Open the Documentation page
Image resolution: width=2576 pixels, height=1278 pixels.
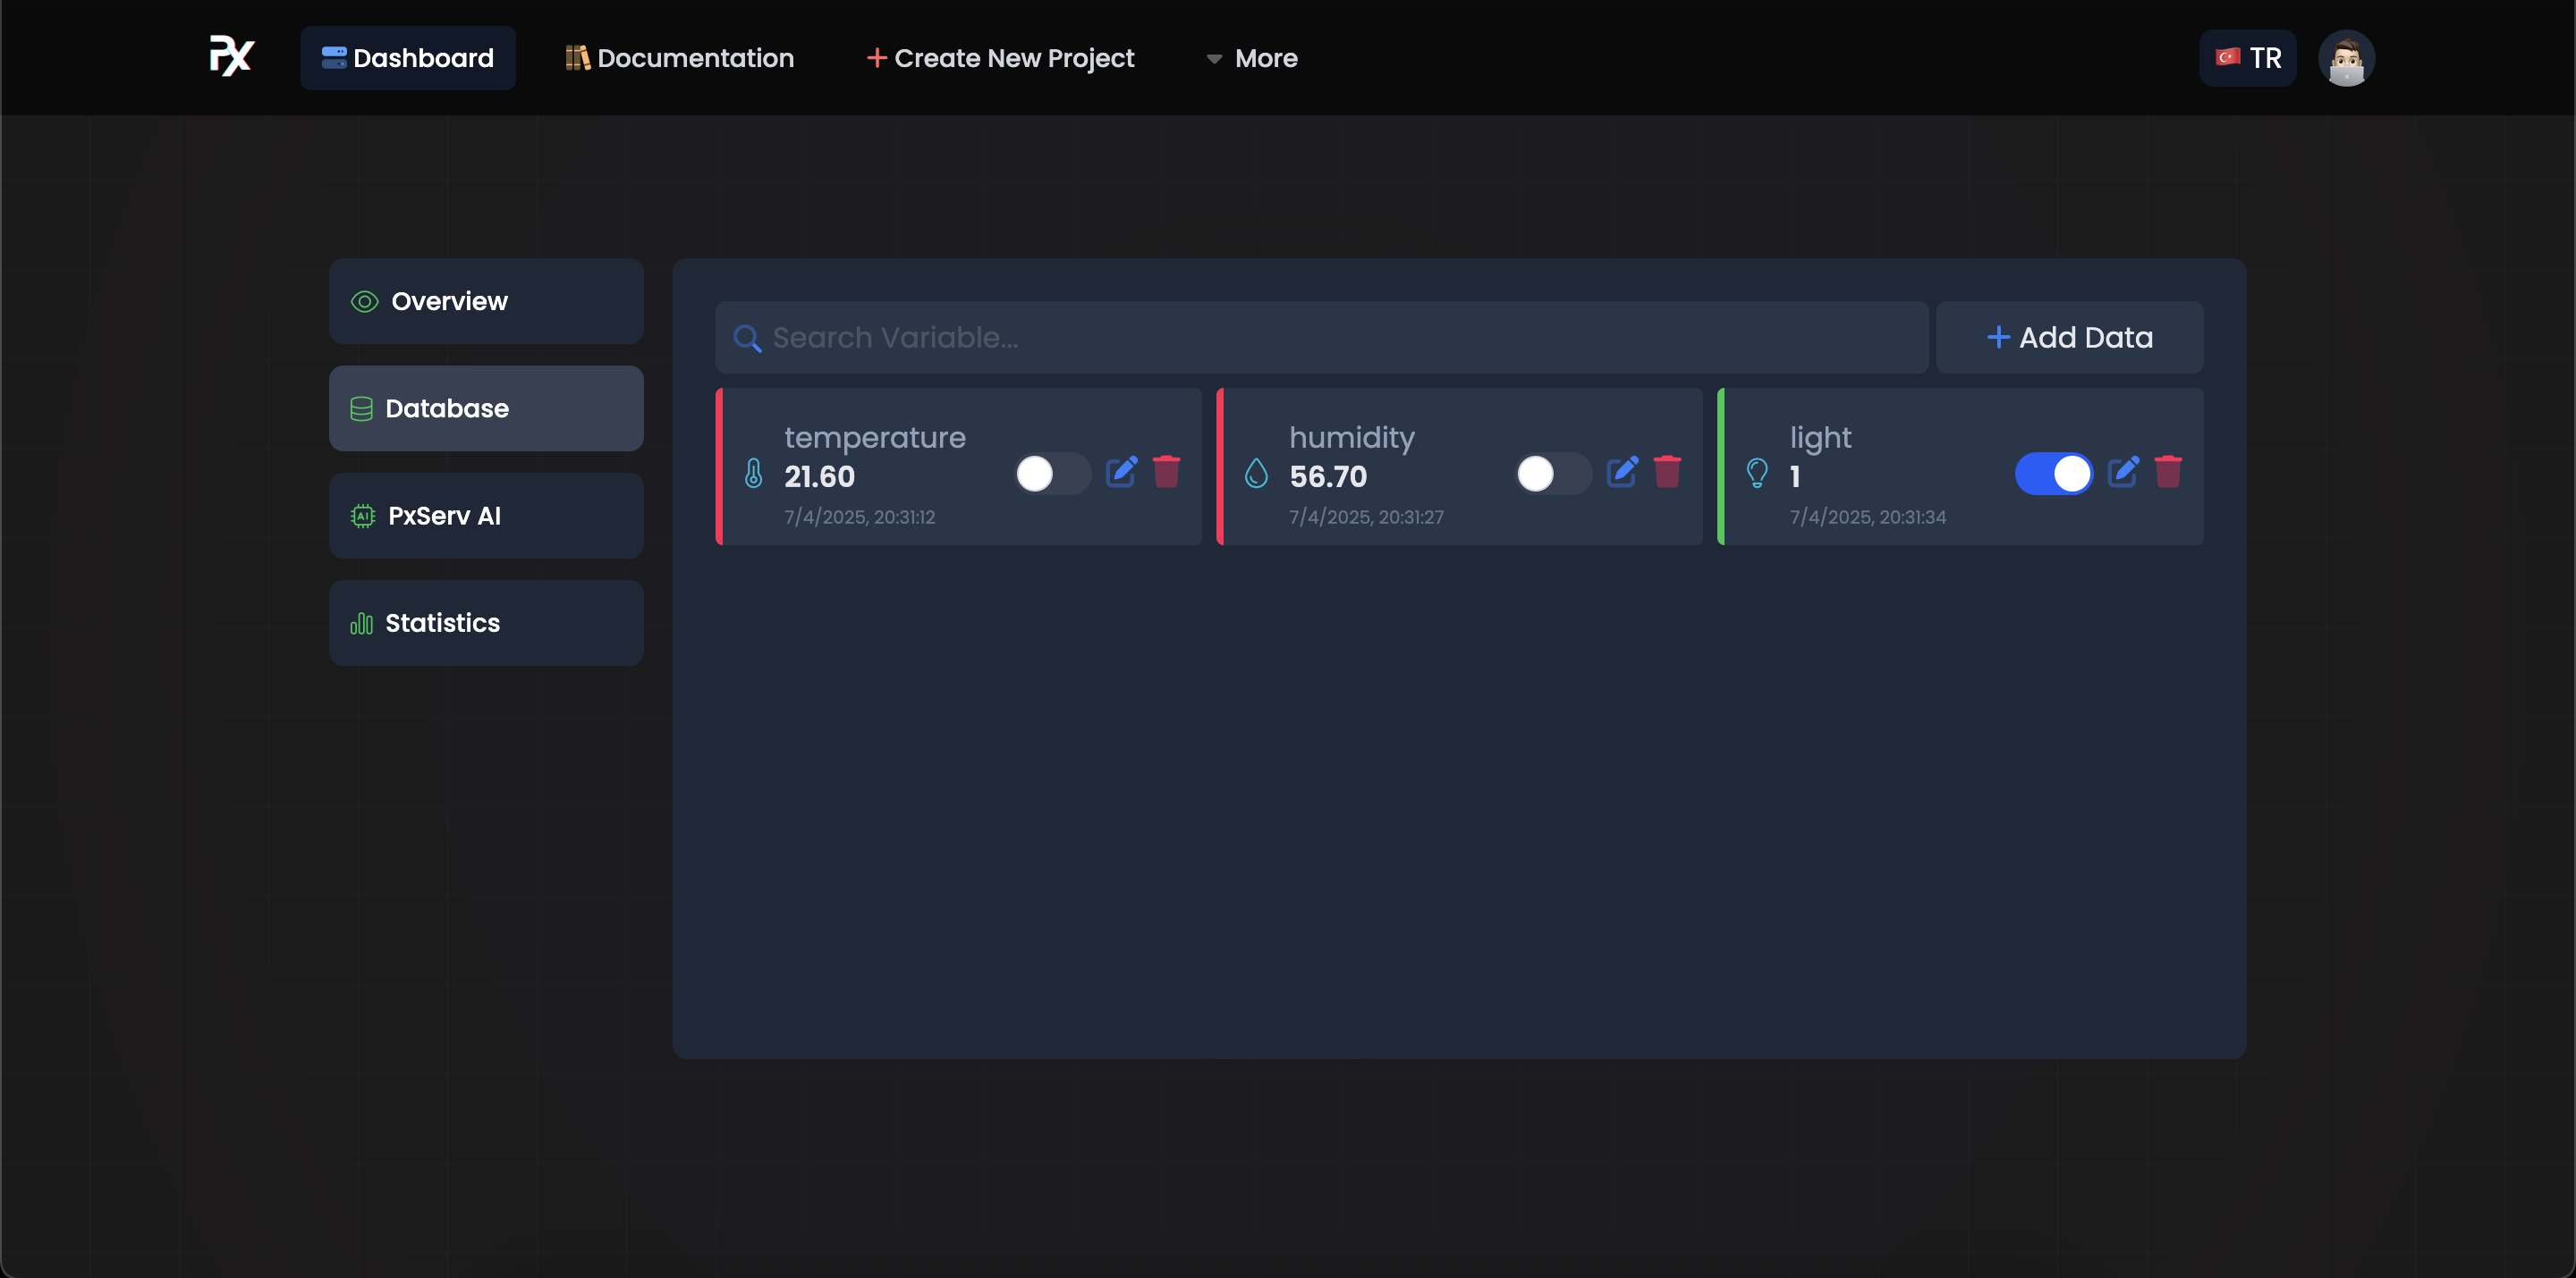click(680, 58)
